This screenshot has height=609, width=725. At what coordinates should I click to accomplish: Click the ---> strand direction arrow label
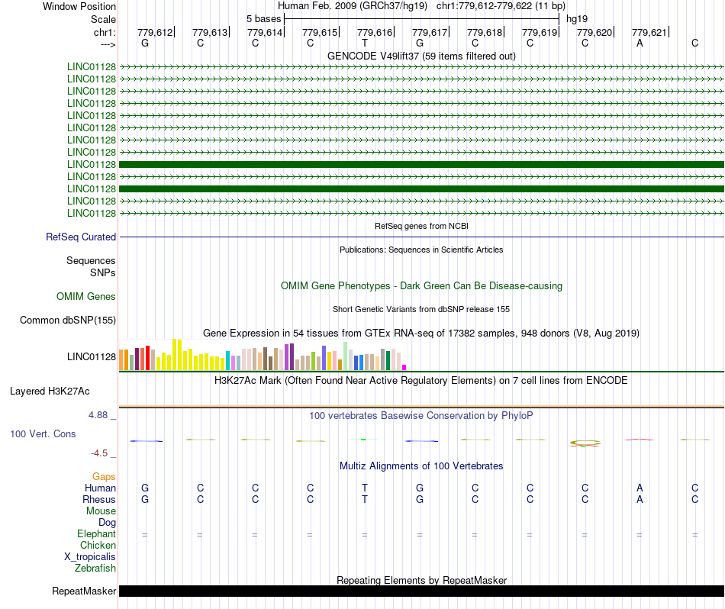(x=108, y=44)
